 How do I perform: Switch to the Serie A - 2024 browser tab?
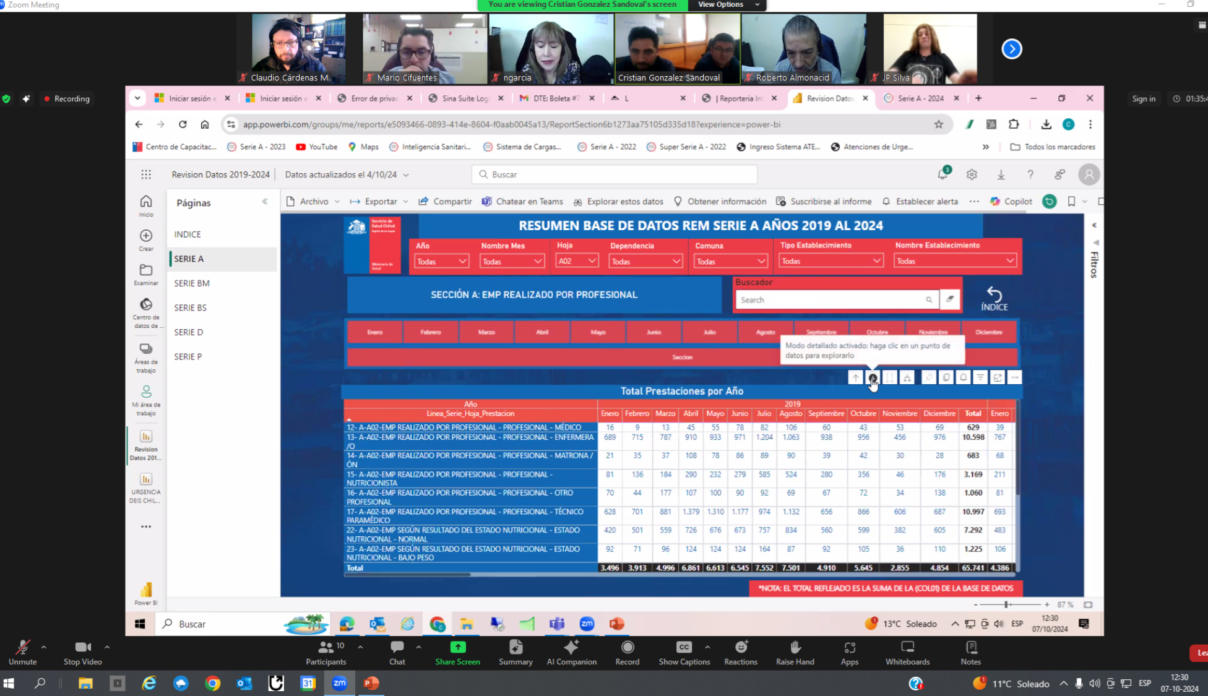[921, 98]
